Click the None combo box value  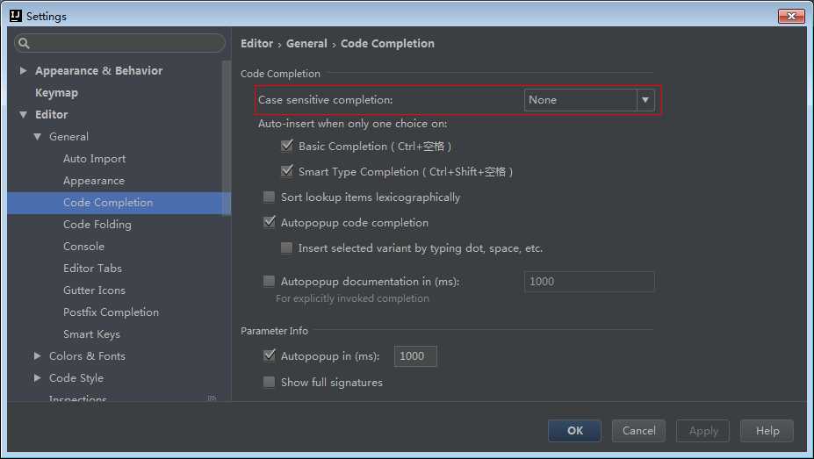pos(580,100)
